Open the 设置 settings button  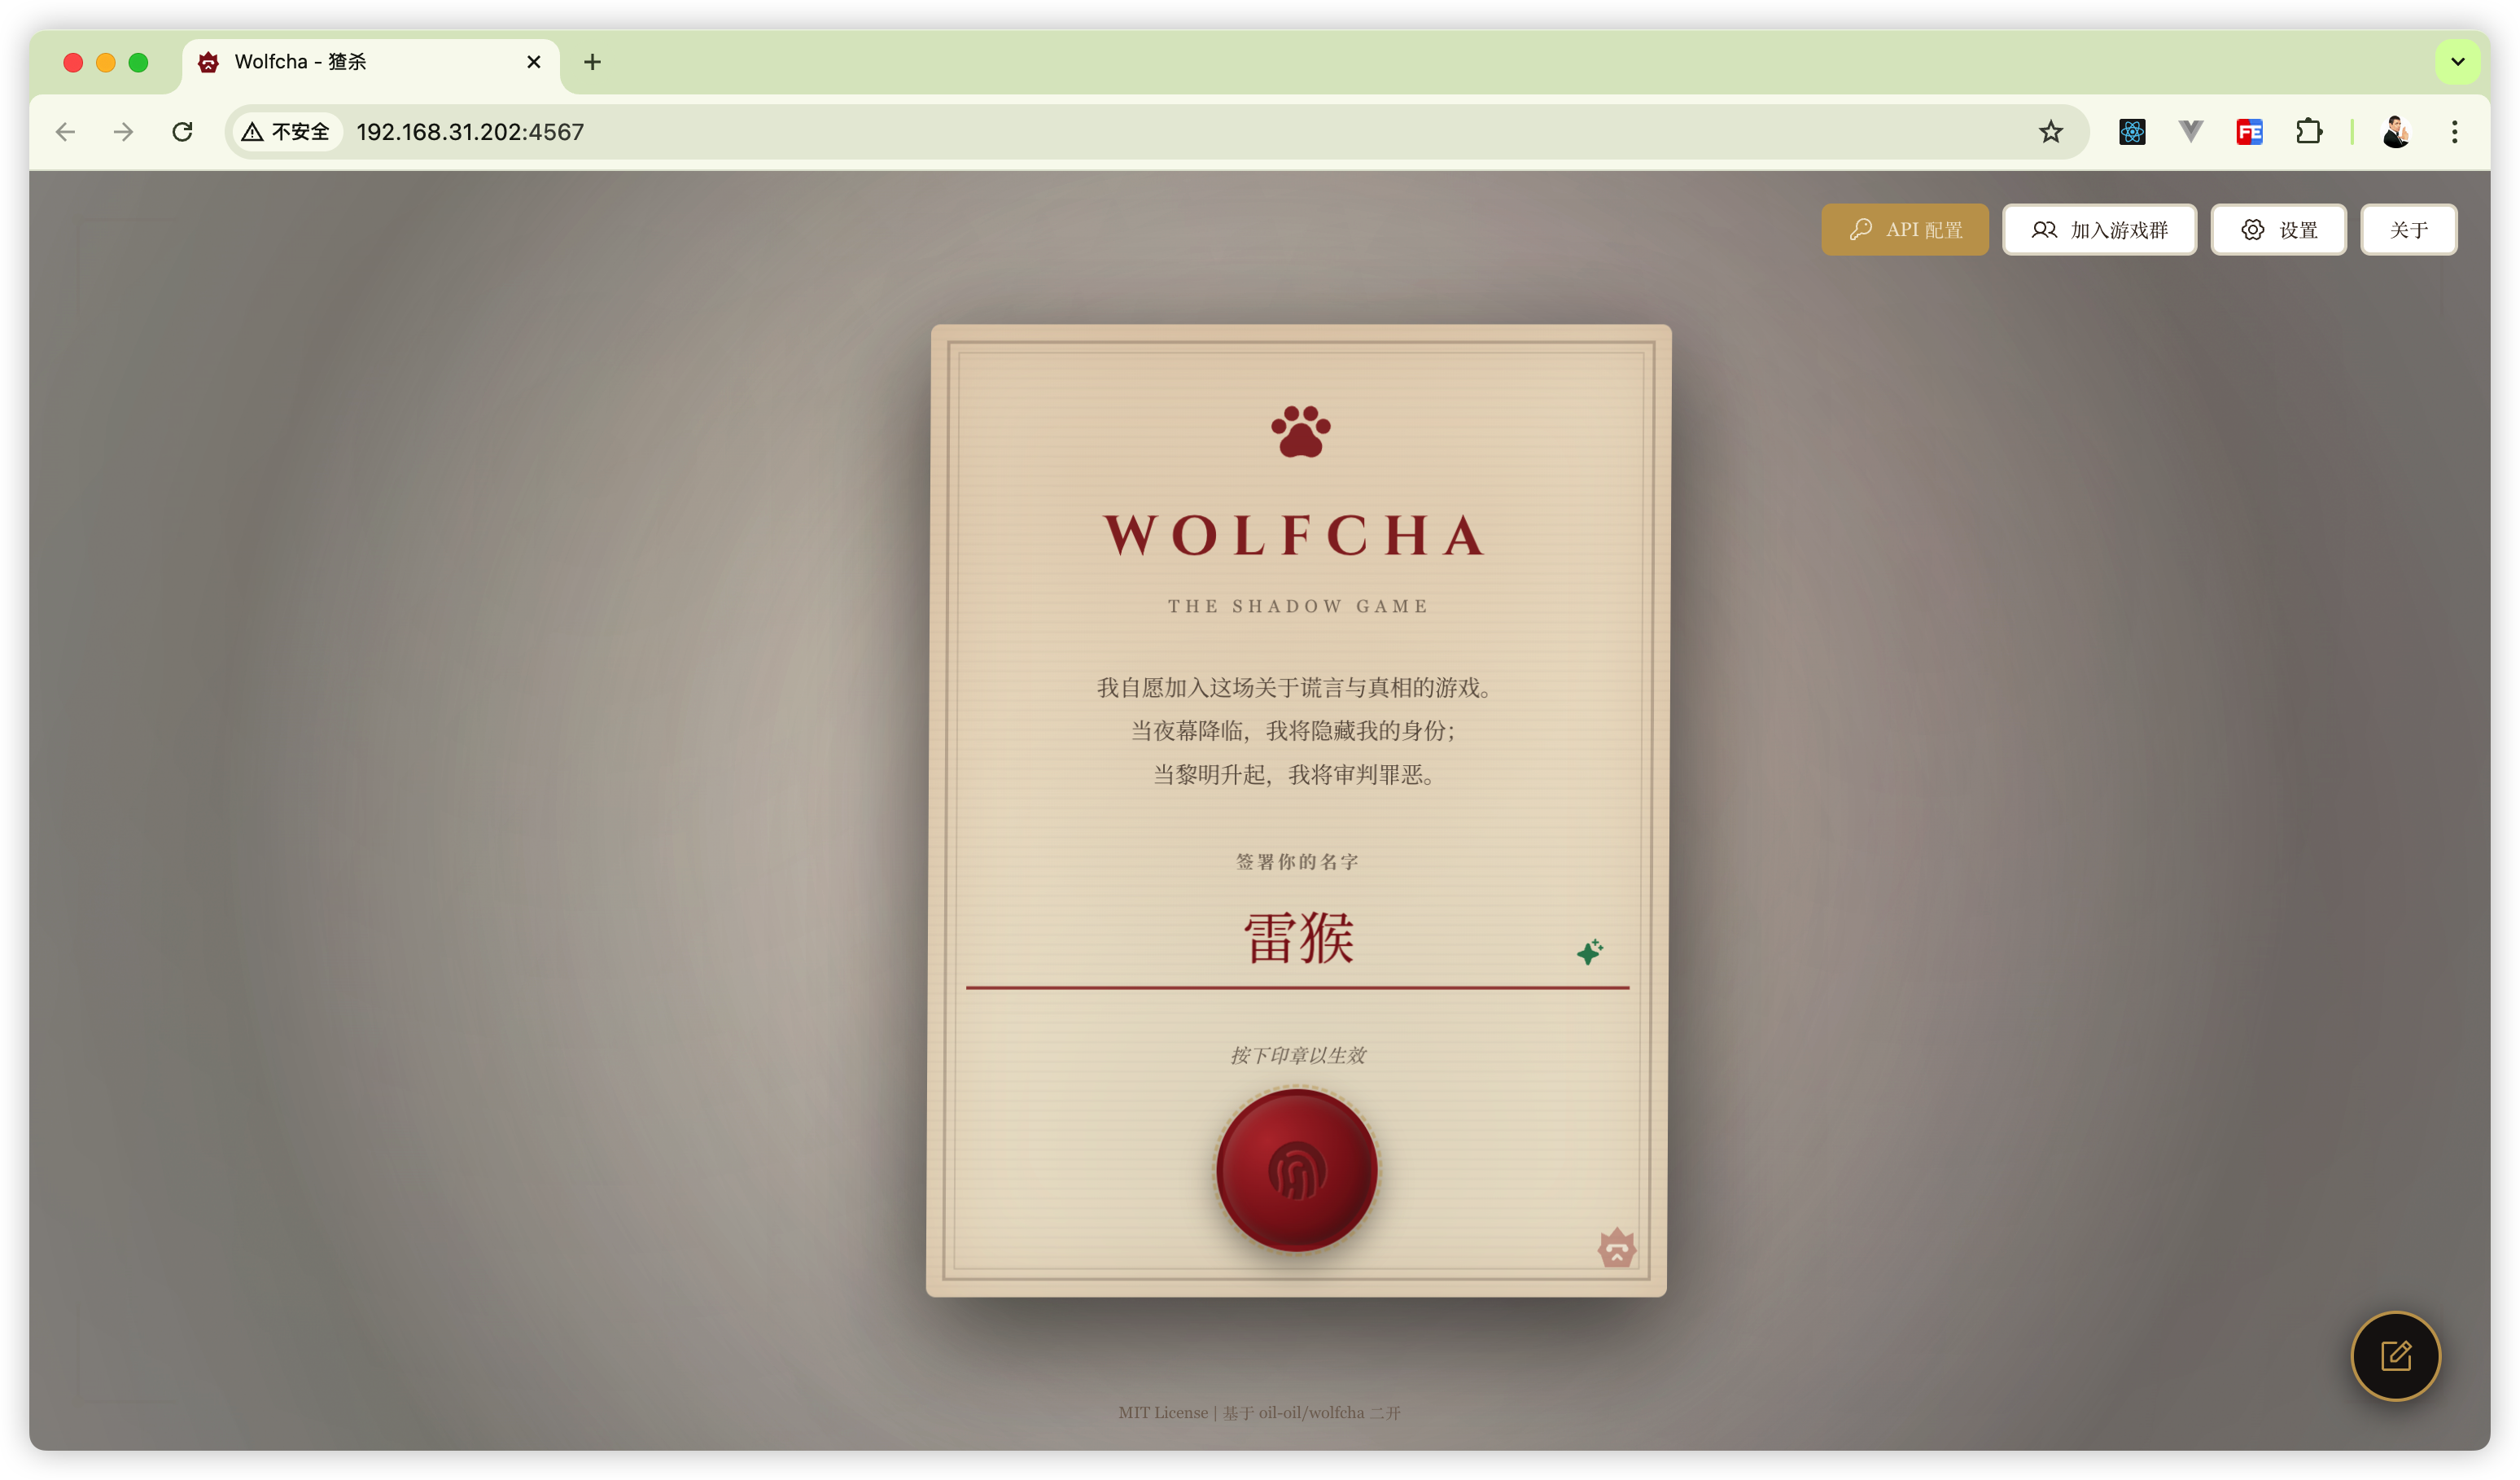[x=2278, y=230]
